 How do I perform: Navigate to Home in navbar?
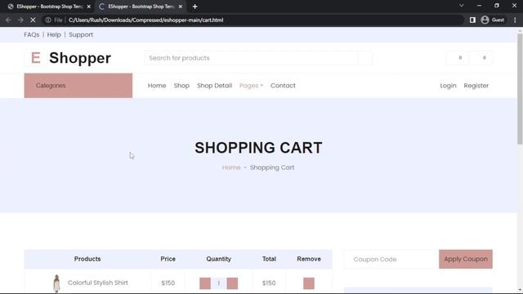[x=157, y=86]
